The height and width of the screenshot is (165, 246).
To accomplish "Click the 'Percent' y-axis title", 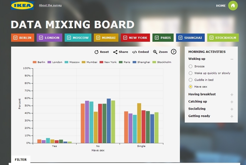I will (19, 104).
